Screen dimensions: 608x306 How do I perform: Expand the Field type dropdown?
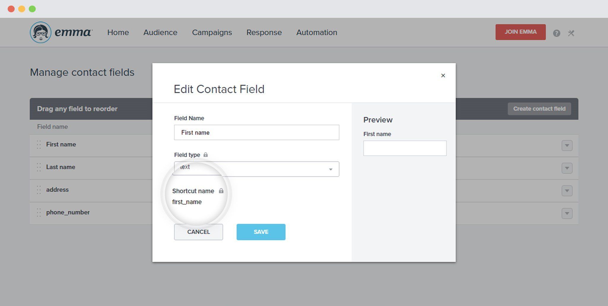[x=330, y=169]
